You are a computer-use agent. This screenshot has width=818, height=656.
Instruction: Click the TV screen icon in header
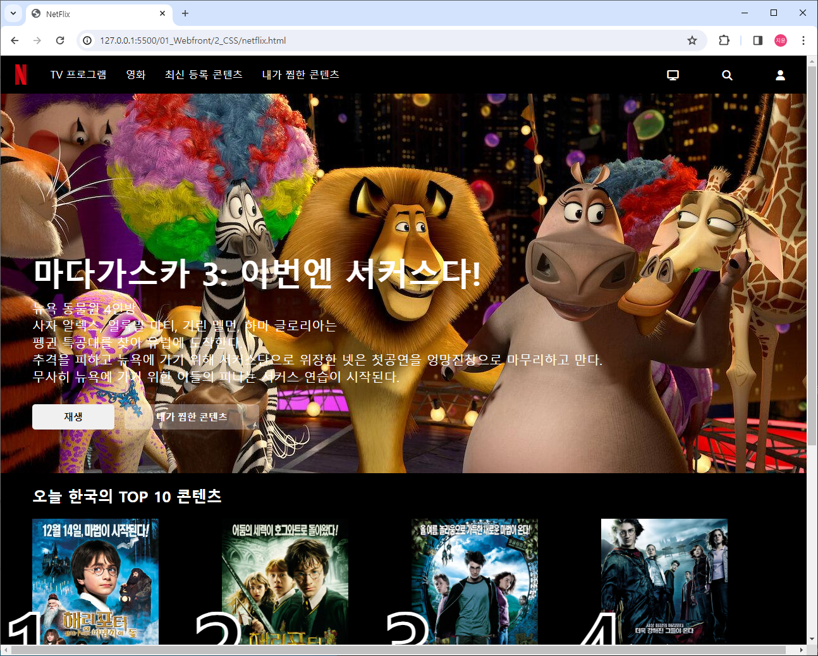pos(673,75)
